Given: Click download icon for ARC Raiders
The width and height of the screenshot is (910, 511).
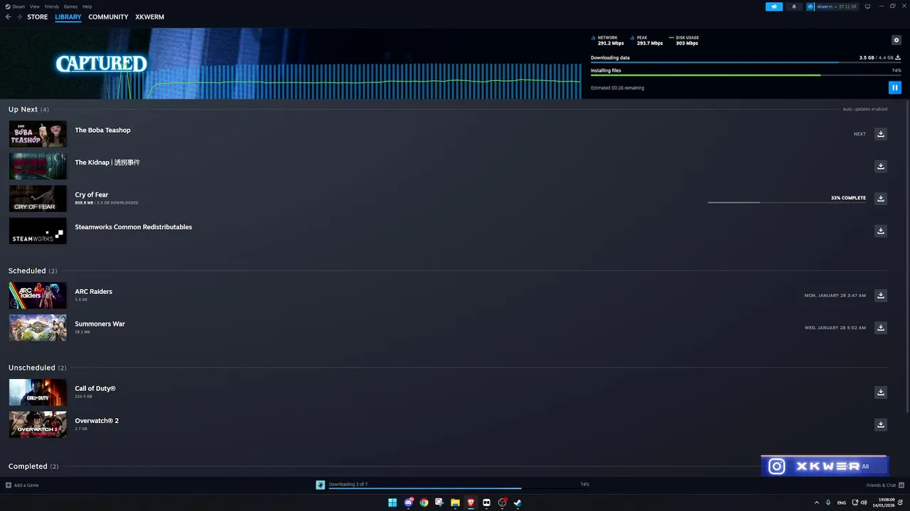Looking at the screenshot, I should pos(881,295).
